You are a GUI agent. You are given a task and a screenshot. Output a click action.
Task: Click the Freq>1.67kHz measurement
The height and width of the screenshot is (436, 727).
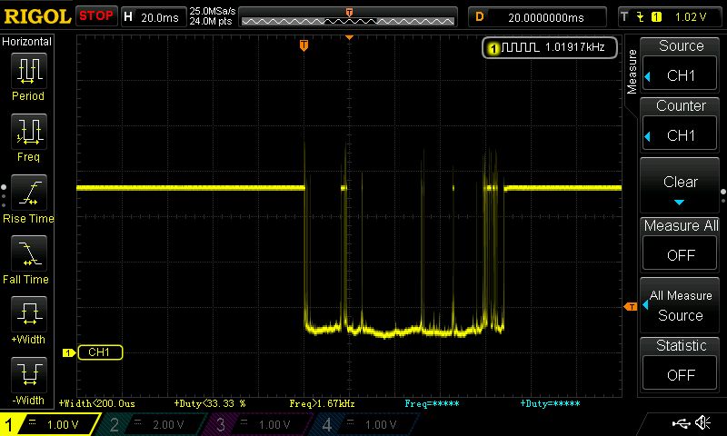coord(323,404)
